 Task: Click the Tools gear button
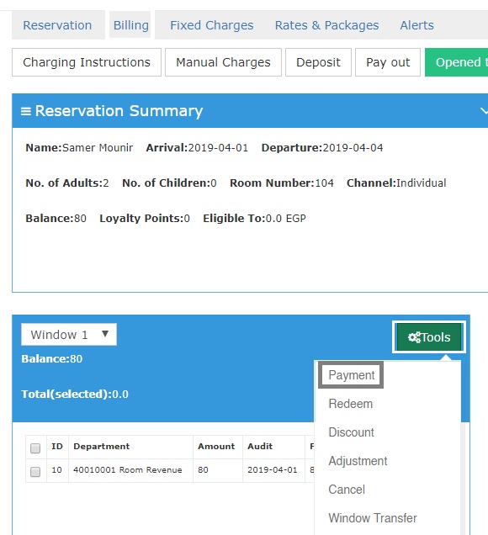[429, 337]
